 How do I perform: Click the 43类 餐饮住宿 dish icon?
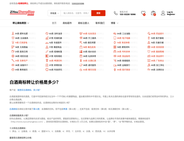pyautogui.click(x=81, y=70)
